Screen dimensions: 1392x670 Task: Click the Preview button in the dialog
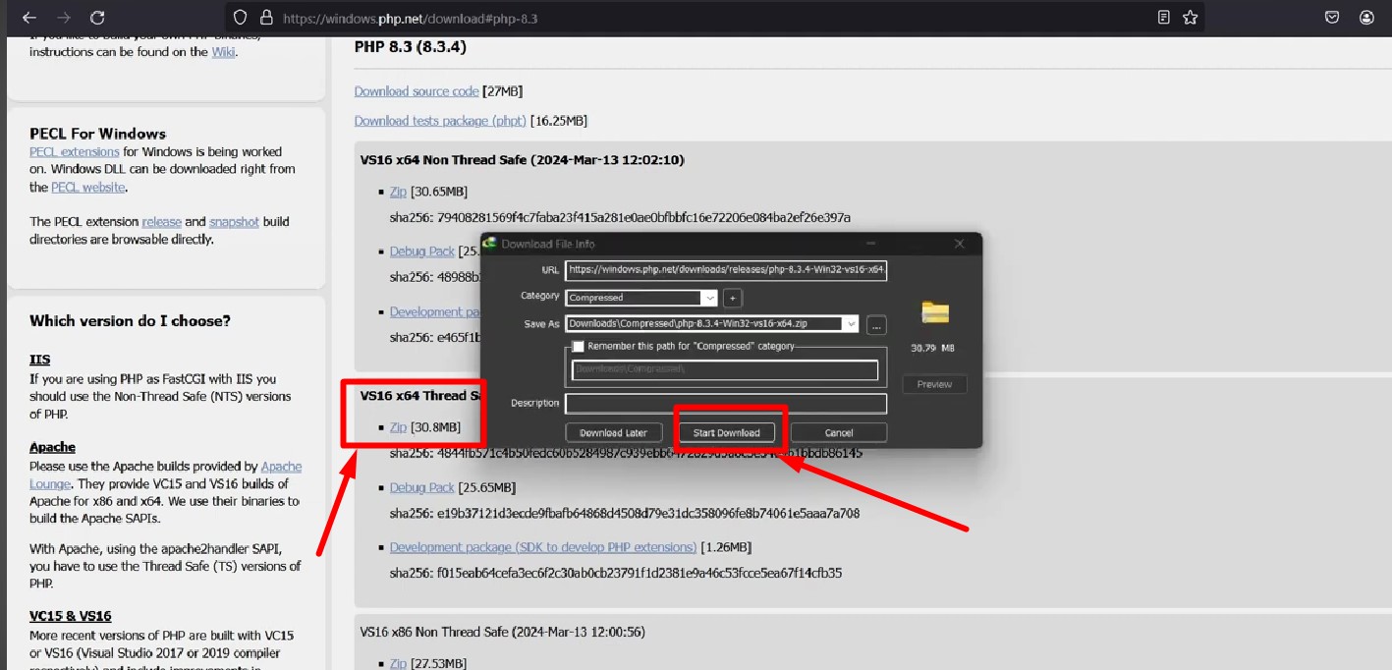(x=934, y=384)
